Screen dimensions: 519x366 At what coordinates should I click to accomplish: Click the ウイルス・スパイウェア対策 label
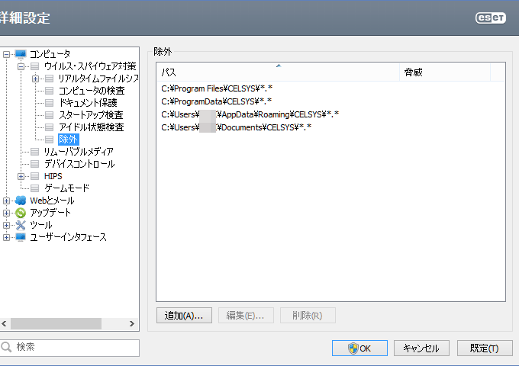[90, 66]
